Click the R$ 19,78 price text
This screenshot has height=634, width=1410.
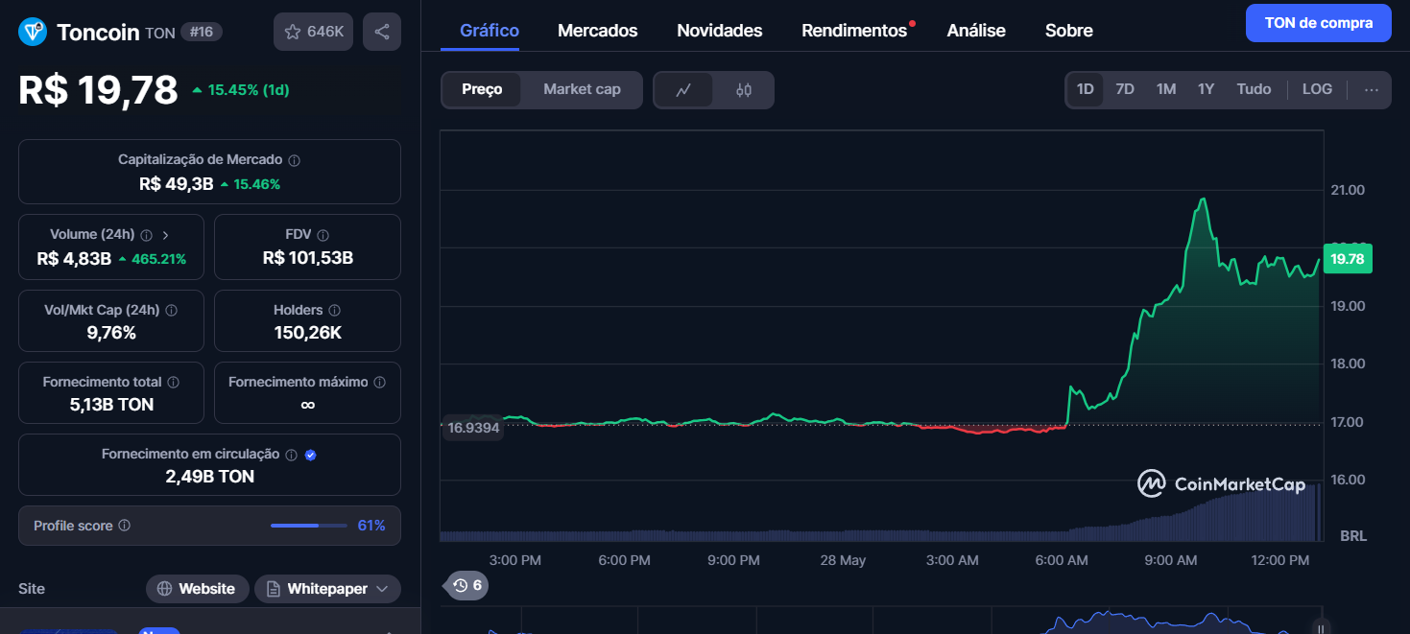[x=98, y=90]
